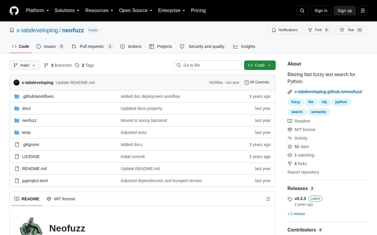
Task: Star the neofuzz repository
Action: tap(352, 30)
